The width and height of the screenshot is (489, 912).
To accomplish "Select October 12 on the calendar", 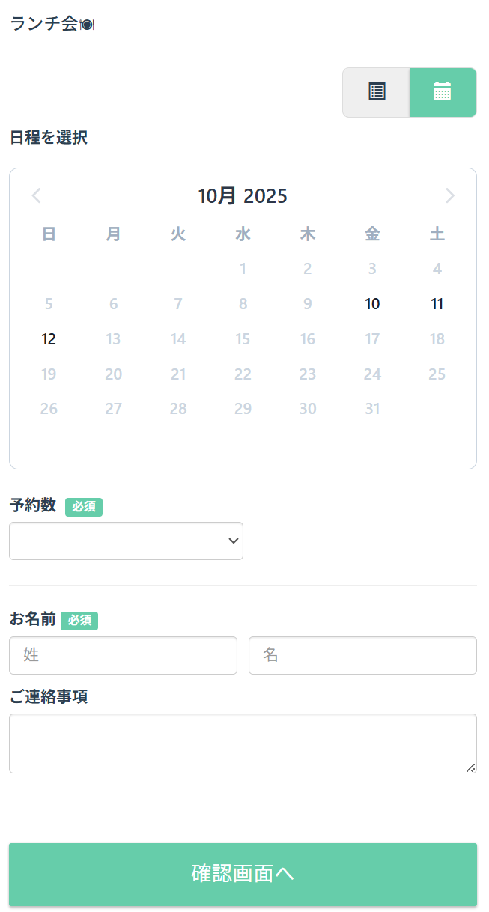I will [49, 339].
